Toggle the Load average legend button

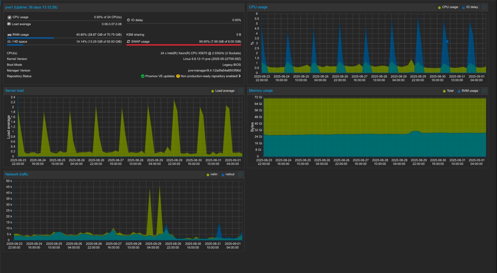(223, 91)
